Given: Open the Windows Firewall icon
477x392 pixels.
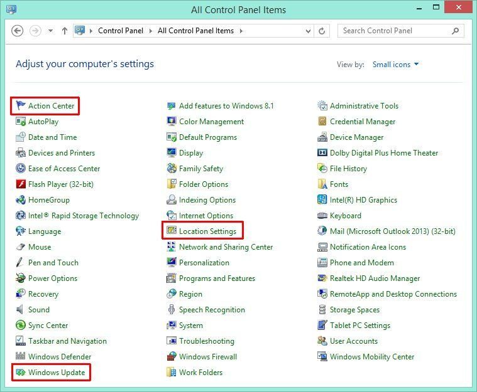Looking at the screenshot, I should (x=172, y=356).
